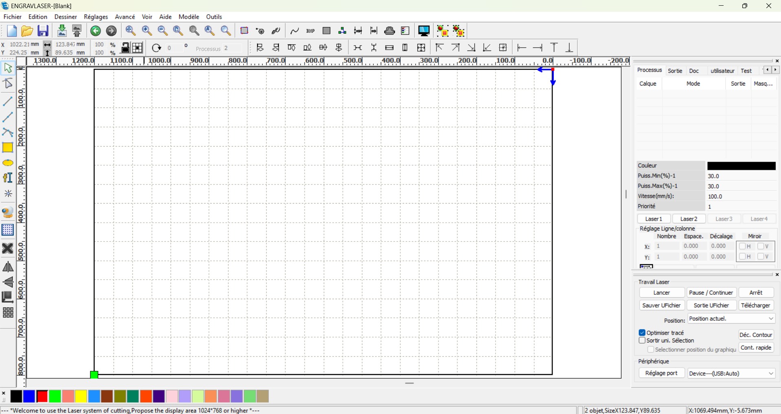Mirror horizontally using left toolbar icon
781x414 pixels.
(8, 267)
